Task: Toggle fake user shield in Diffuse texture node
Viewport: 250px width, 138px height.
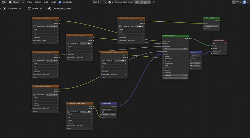Action: coord(50,26)
